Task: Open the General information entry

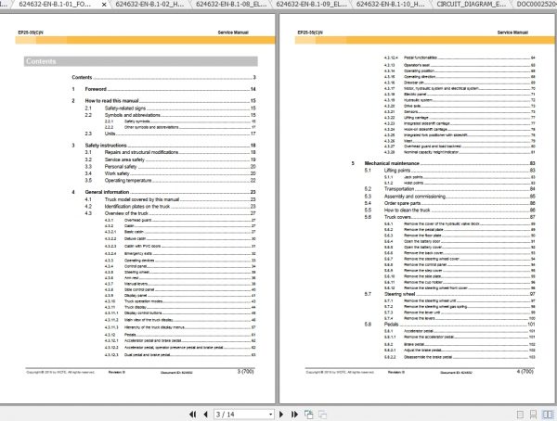Action: click(x=163, y=192)
